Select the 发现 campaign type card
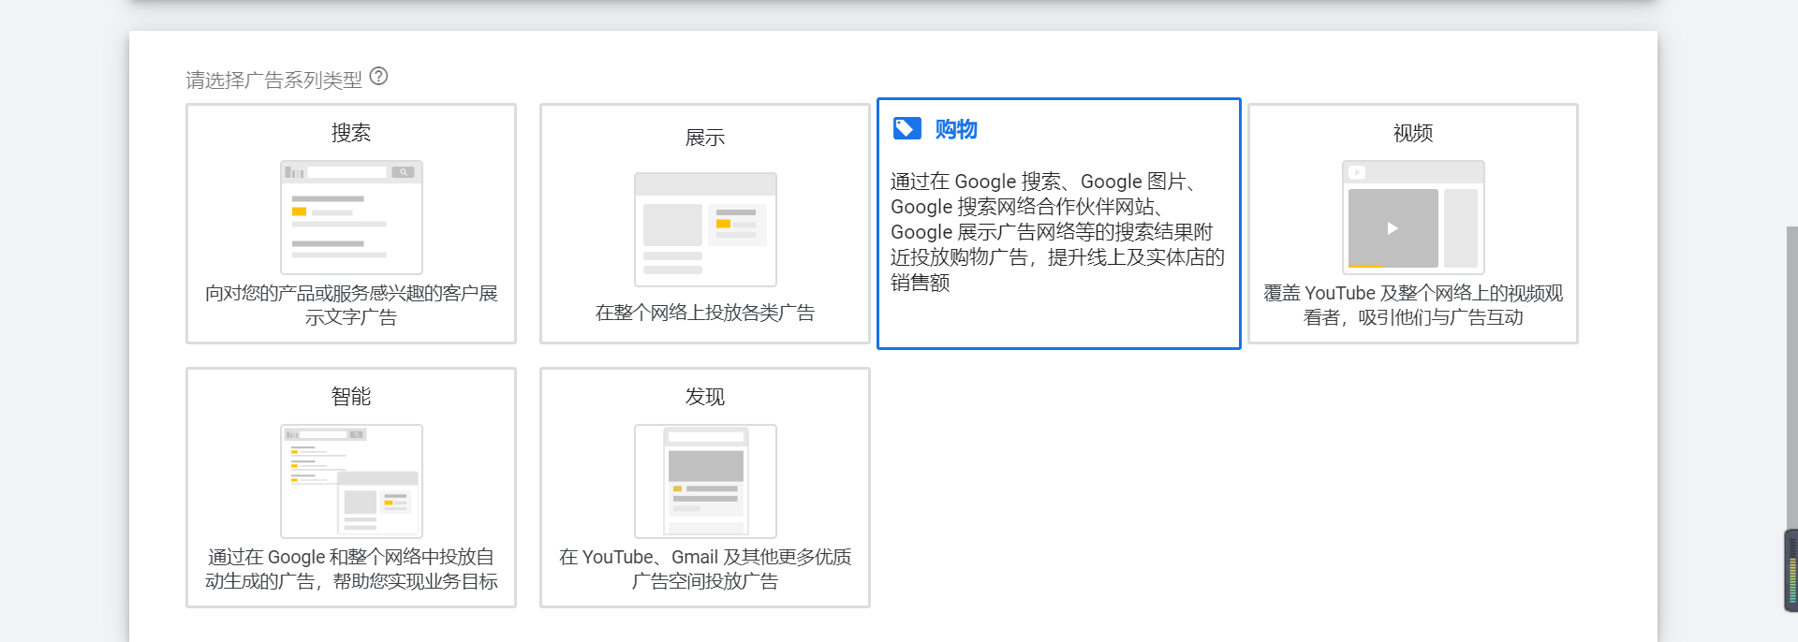The height and width of the screenshot is (642, 1798). click(x=705, y=488)
